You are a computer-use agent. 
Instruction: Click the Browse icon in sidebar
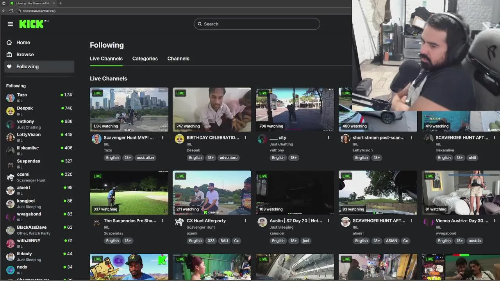tap(9, 55)
